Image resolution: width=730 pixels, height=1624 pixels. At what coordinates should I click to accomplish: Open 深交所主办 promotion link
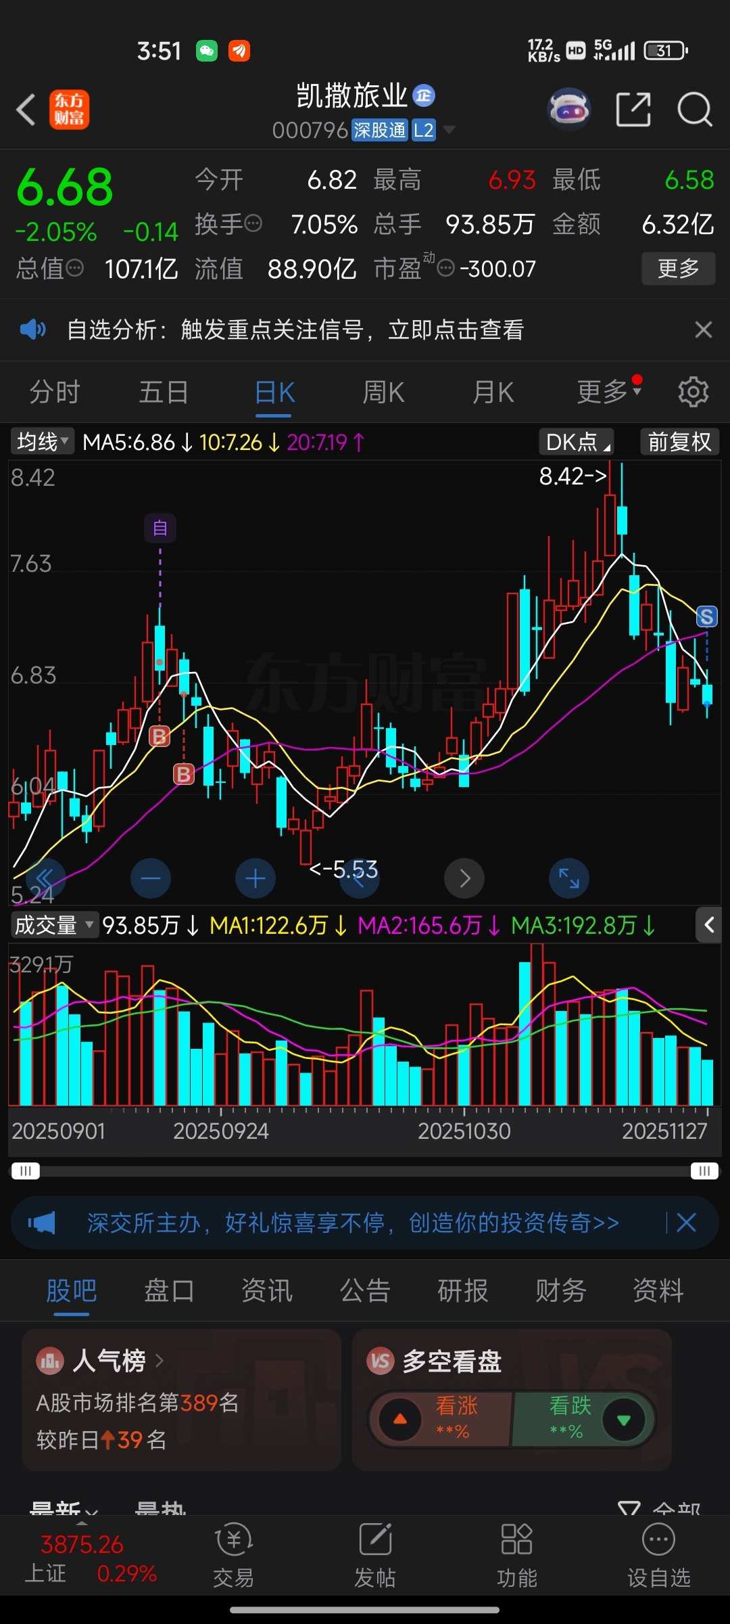[353, 1223]
